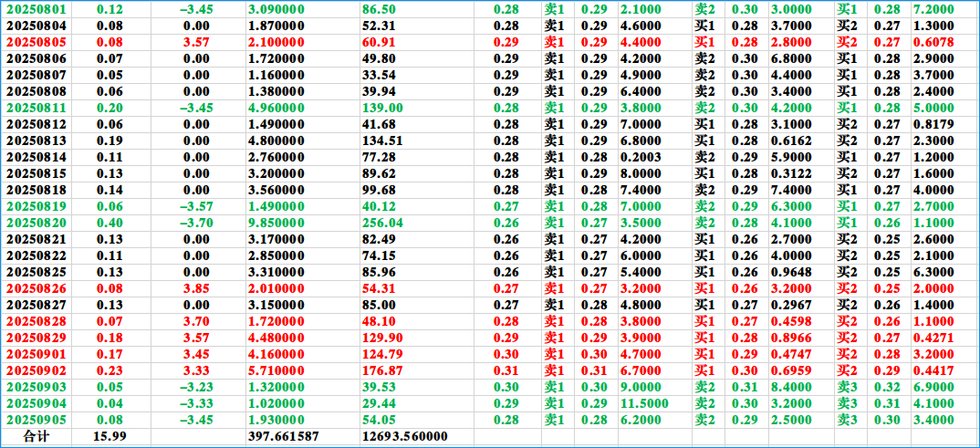980x448 pixels.
Task: Select quantity cell 0.4417
Action: coord(933,370)
